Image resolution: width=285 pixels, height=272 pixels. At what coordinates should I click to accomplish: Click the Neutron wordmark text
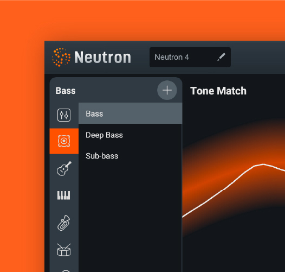[103, 57]
